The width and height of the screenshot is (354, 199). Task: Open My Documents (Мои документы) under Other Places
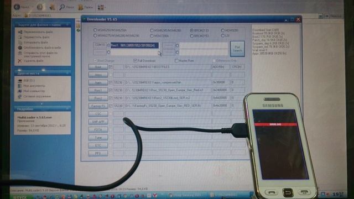click(x=34, y=86)
